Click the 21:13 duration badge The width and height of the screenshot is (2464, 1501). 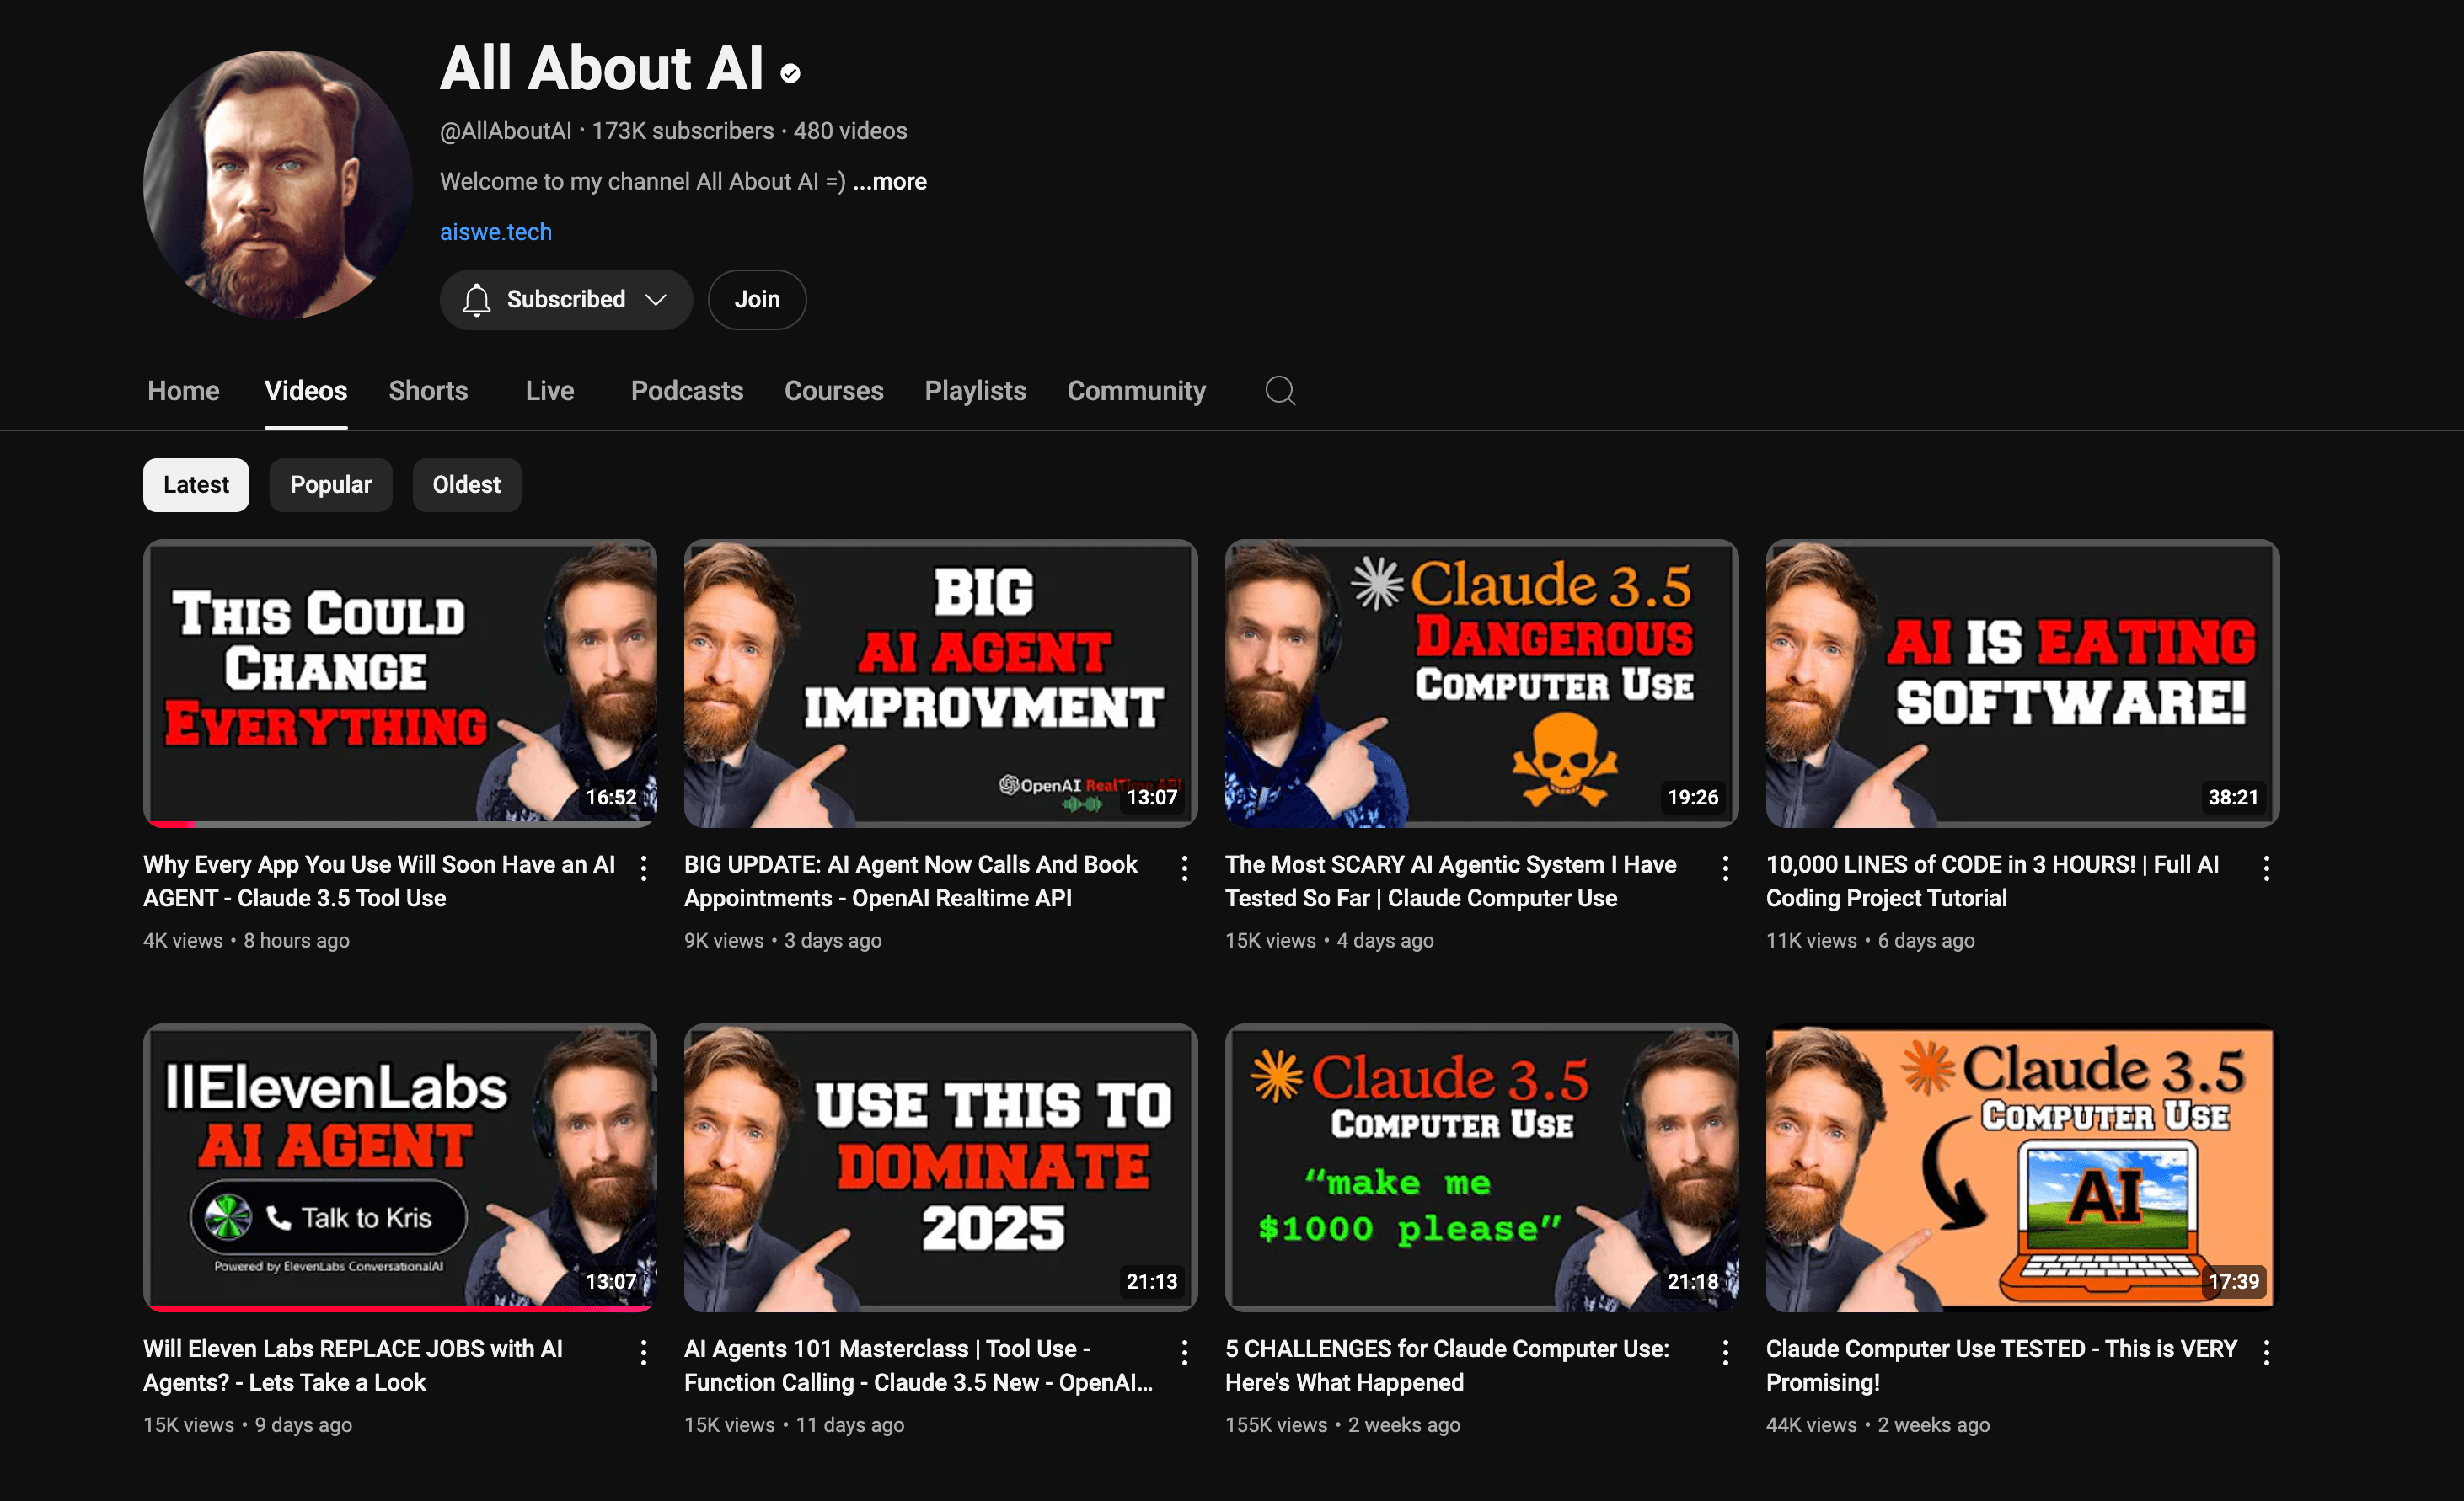point(1152,1282)
